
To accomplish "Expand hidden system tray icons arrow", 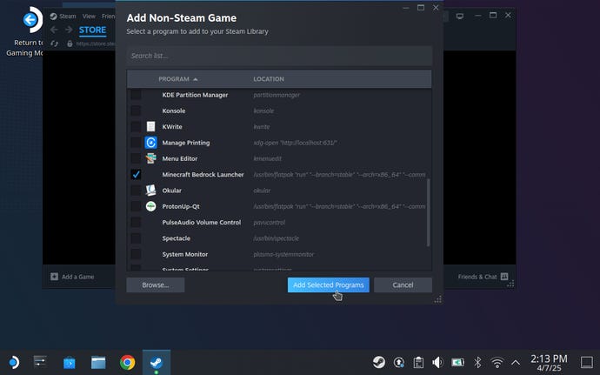I will pos(516,362).
